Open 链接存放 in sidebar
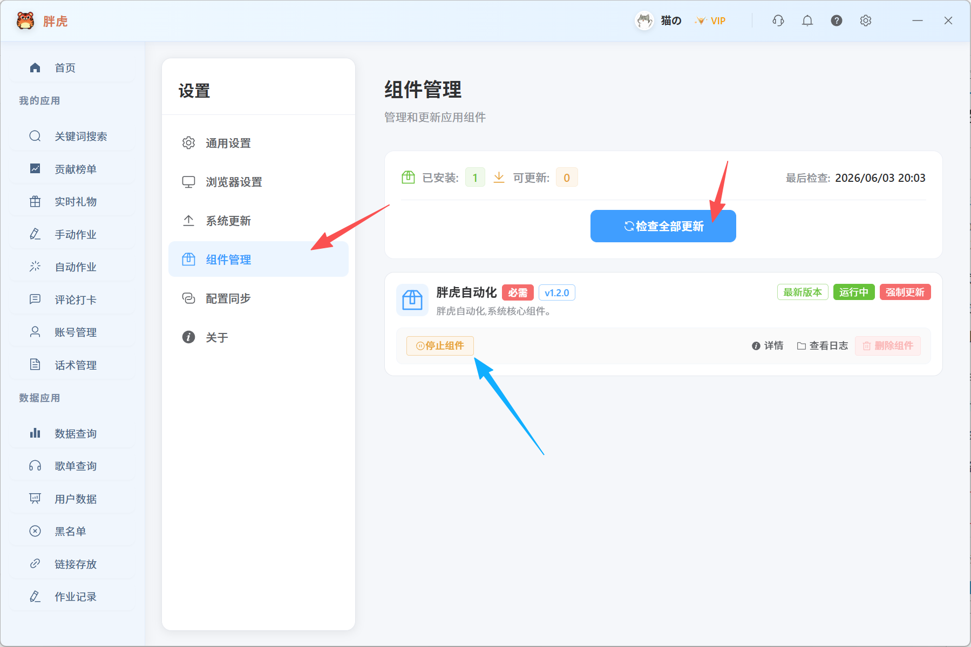Image resolution: width=971 pixels, height=647 pixels. point(72,564)
